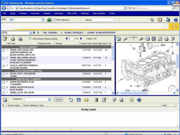Check Ukryj Sesję Nadzwyczajną box
180x135 pixels.
click(30, 39)
